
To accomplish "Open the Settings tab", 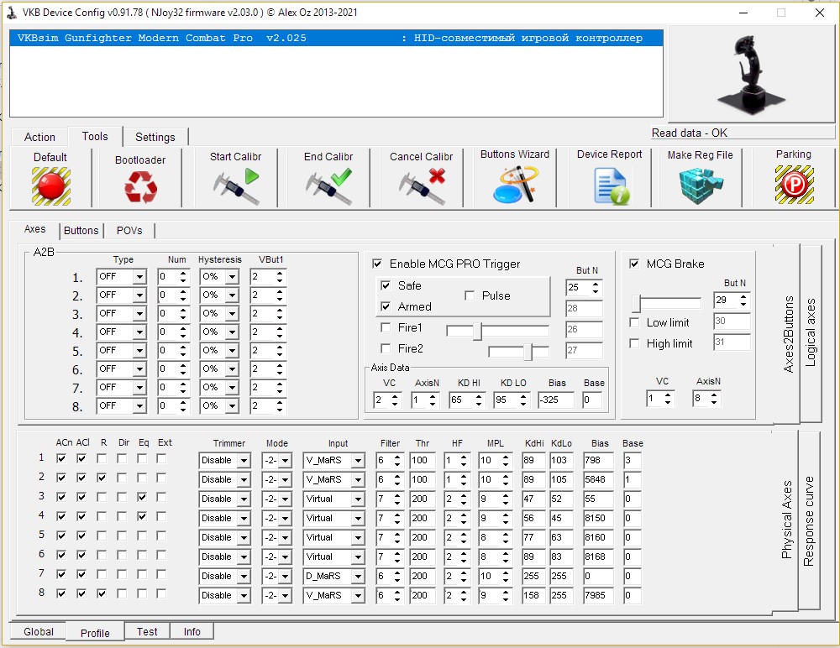I will [x=155, y=137].
